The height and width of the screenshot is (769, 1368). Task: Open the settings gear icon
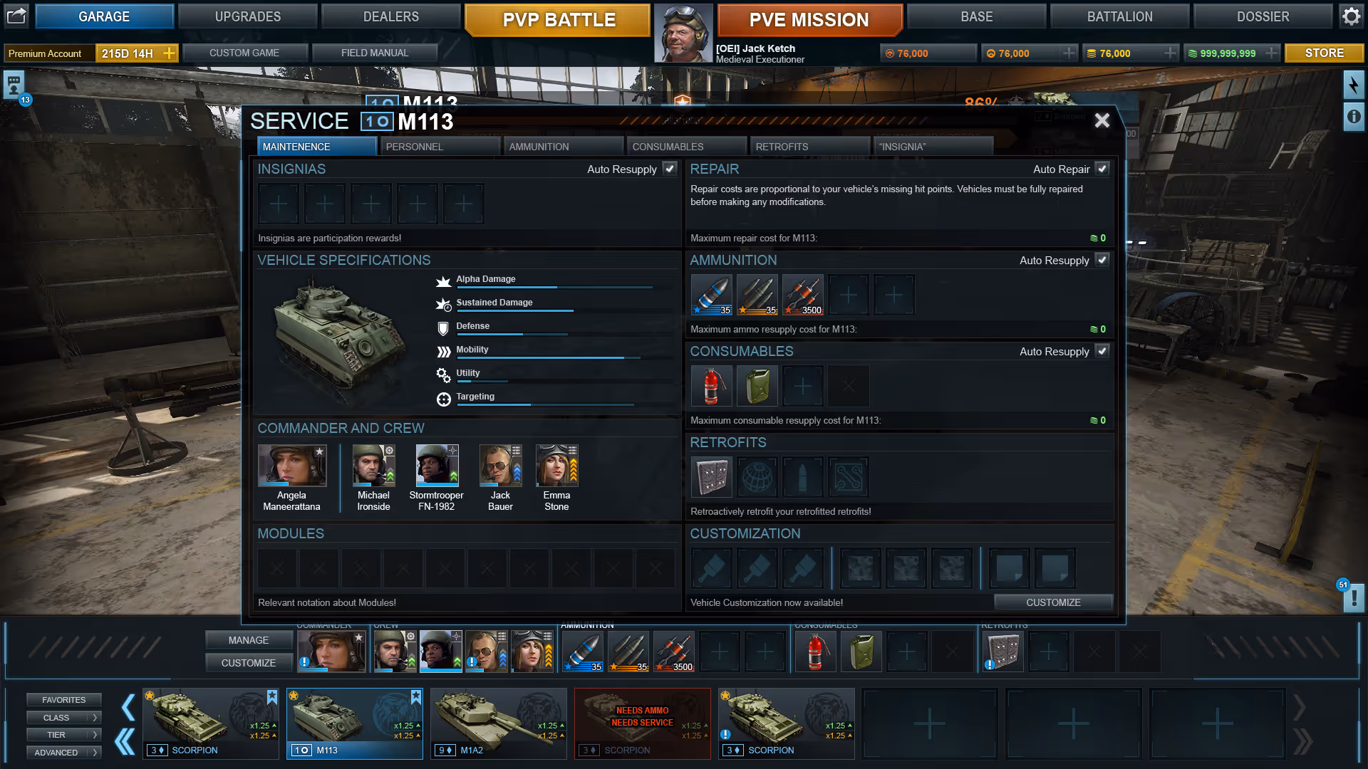point(1352,16)
